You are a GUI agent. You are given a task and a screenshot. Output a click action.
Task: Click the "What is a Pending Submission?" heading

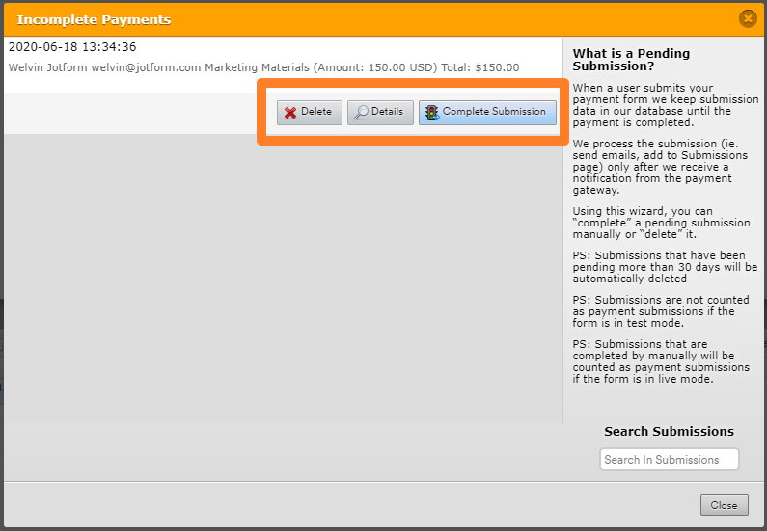point(632,60)
